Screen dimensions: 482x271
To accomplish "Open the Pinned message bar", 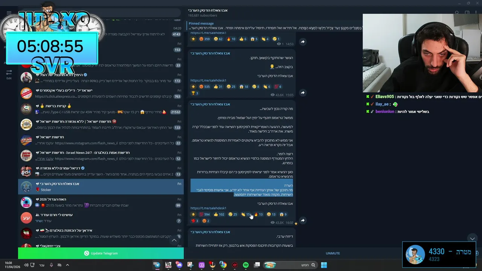I will pyautogui.click(x=275, y=26).
